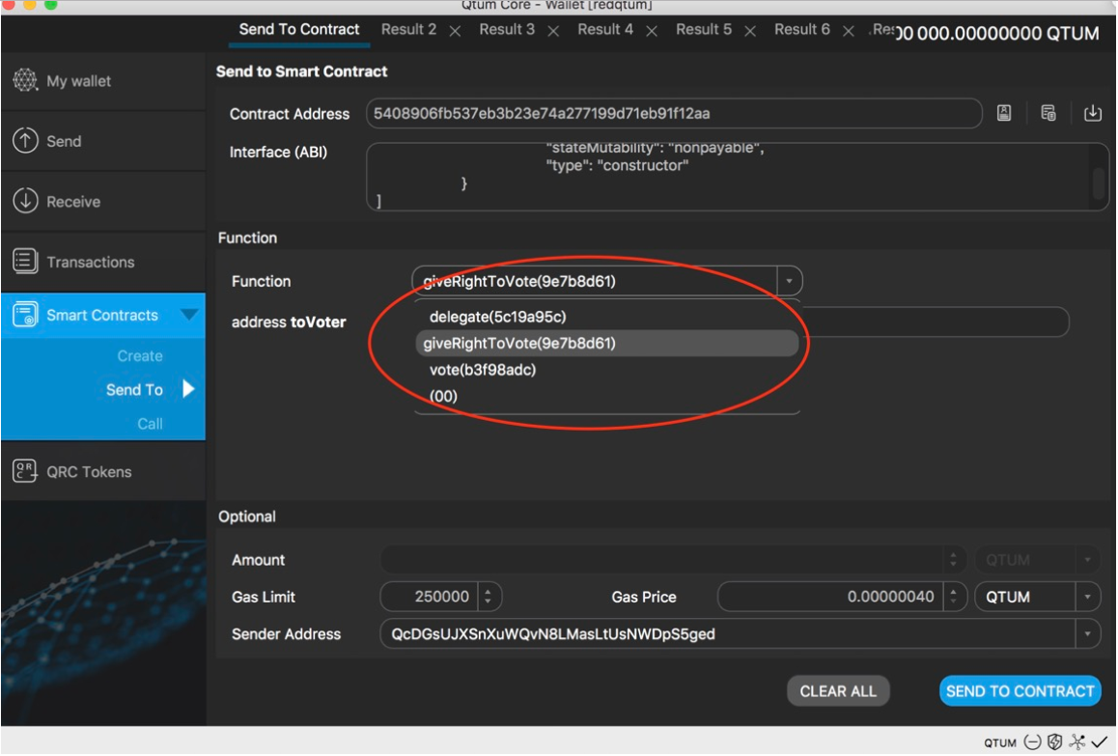Close the Result 3 tab with its X
1118x756 pixels.
click(x=553, y=32)
